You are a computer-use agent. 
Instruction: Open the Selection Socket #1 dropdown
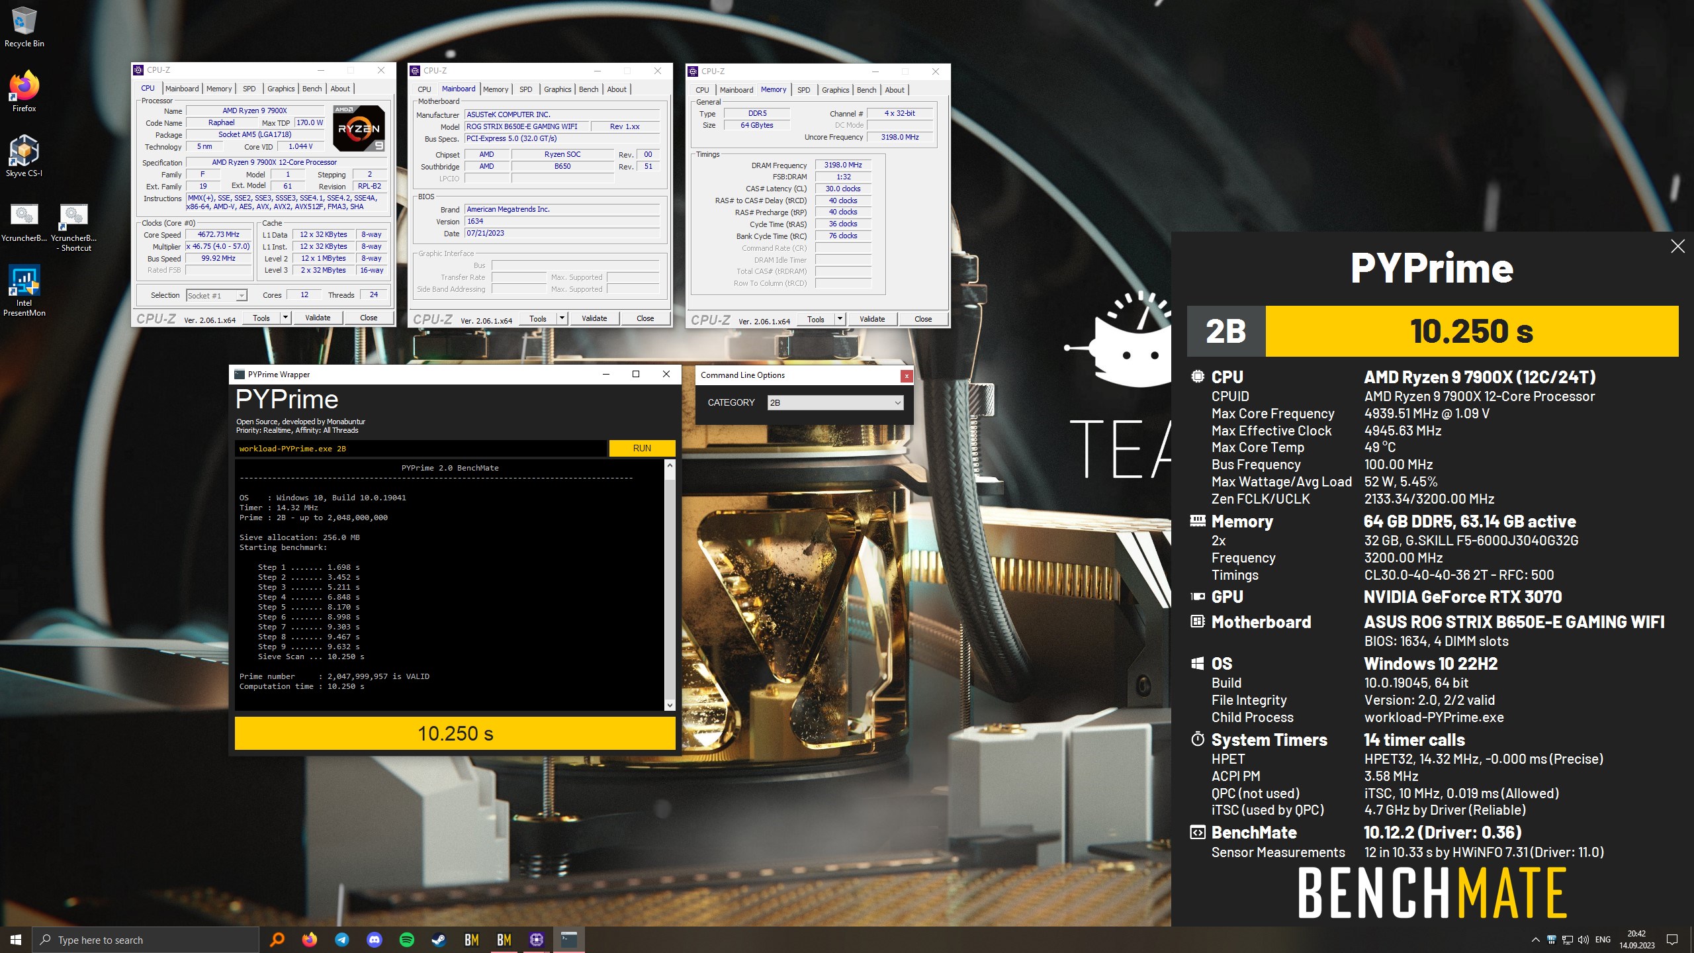(217, 296)
